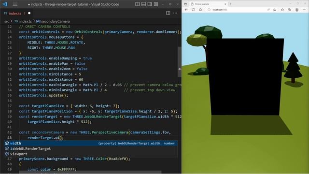Refresh the browser page
Image resolution: width=309 pixels, height=174 pixels.
(193, 10)
